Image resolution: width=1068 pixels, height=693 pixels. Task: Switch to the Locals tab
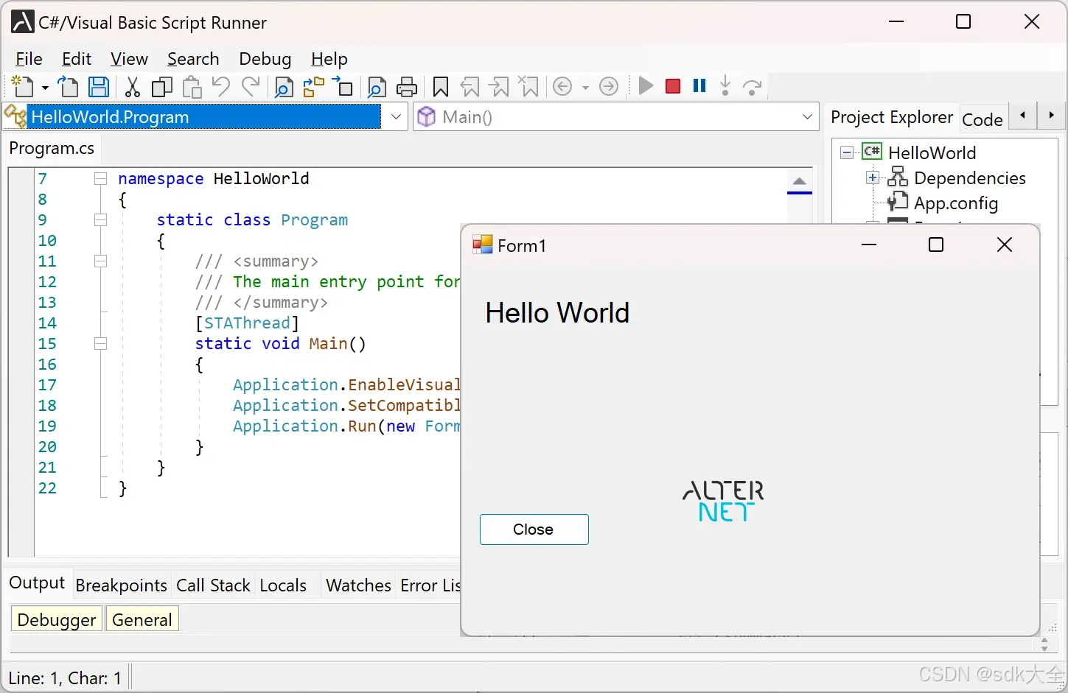[x=283, y=585]
